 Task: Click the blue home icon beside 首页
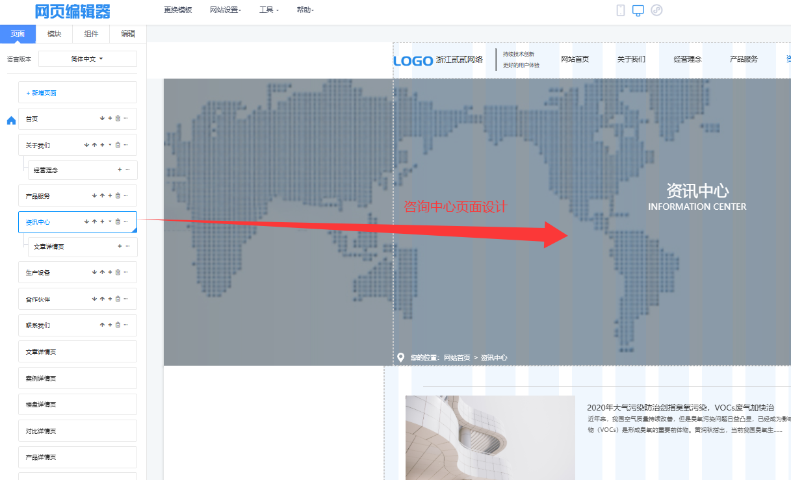coord(11,120)
